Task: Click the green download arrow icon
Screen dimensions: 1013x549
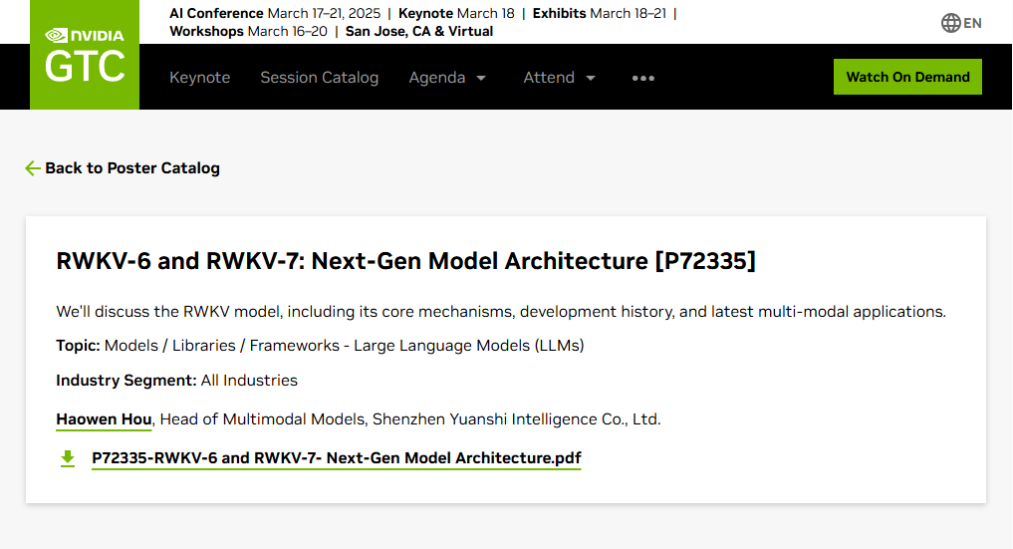Action: click(x=67, y=458)
